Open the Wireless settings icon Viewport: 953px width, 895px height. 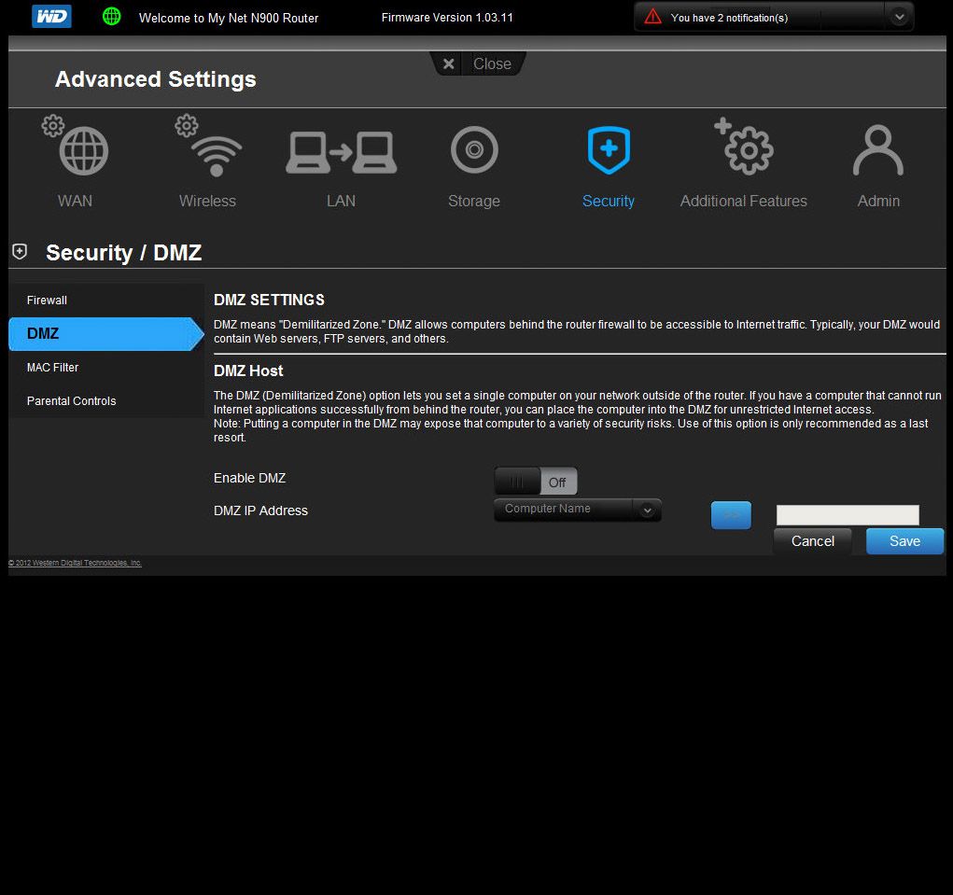[209, 151]
